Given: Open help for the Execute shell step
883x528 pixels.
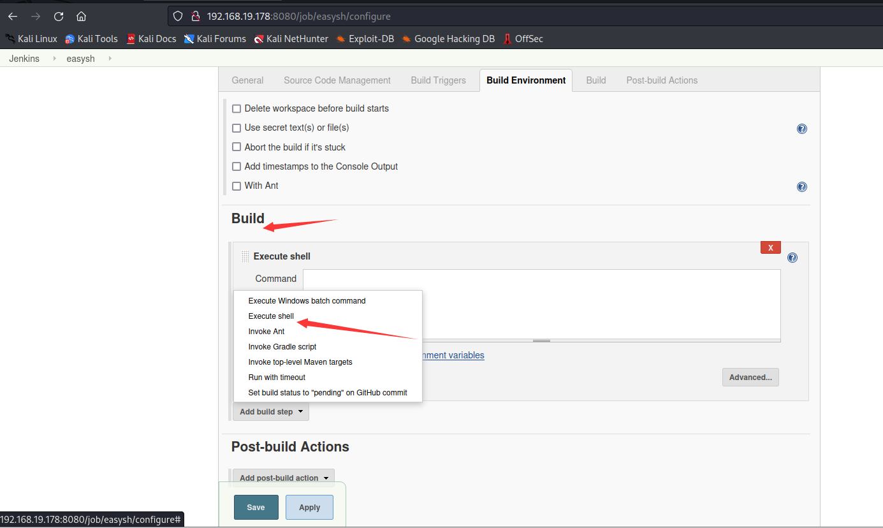Looking at the screenshot, I should [792, 258].
